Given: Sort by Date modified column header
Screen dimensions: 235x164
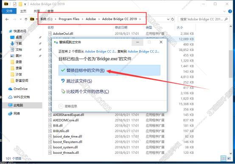Looking at the screenshot, I should pyautogui.click(x=121, y=28).
